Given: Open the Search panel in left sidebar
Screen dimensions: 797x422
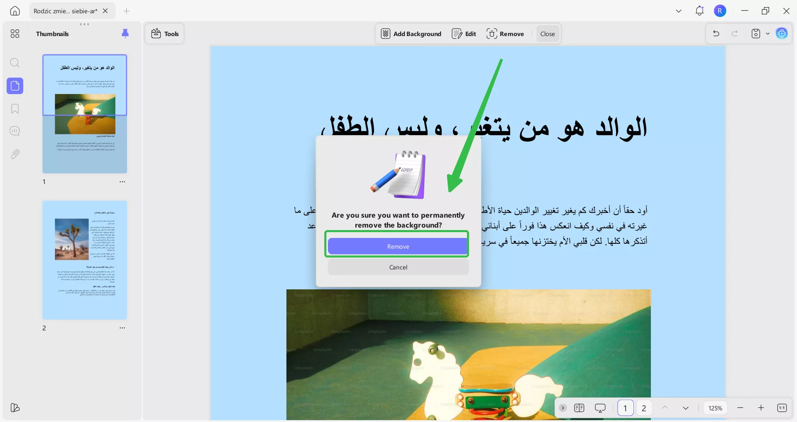Looking at the screenshot, I should pyautogui.click(x=15, y=63).
